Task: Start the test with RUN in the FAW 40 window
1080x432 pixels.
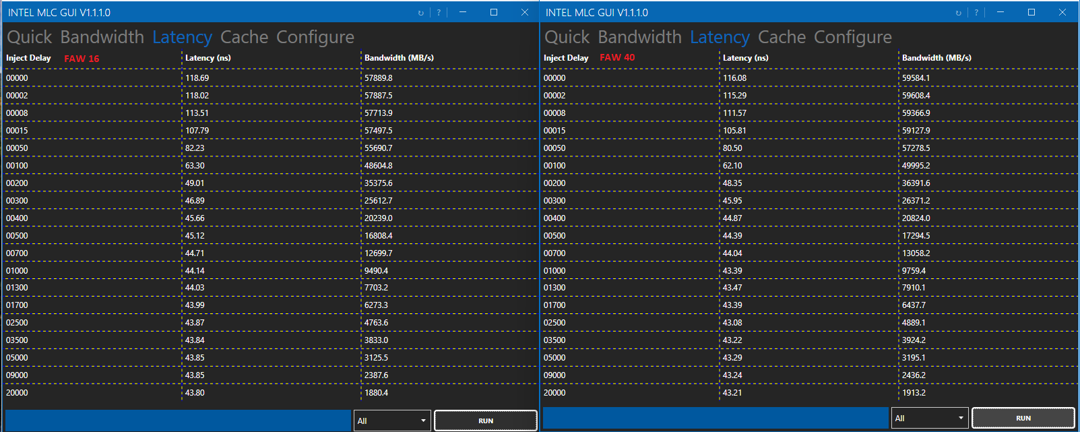Action: tap(1023, 418)
